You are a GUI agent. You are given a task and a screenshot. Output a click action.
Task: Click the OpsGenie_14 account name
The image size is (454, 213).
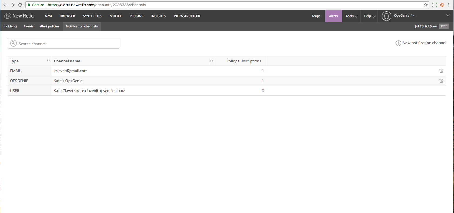[x=404, y=16]
